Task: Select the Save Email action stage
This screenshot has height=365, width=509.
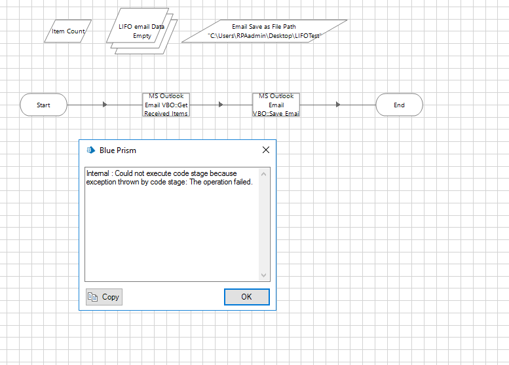Action: pos(276,105)
